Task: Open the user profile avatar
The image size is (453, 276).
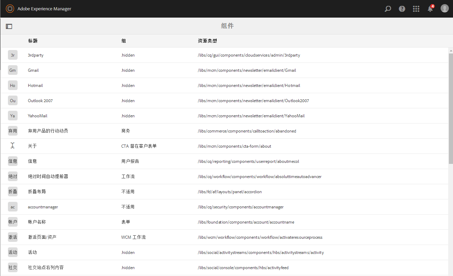Action: coord(445,9)
